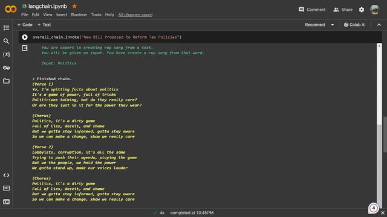Open the View menu

[48, 14]
